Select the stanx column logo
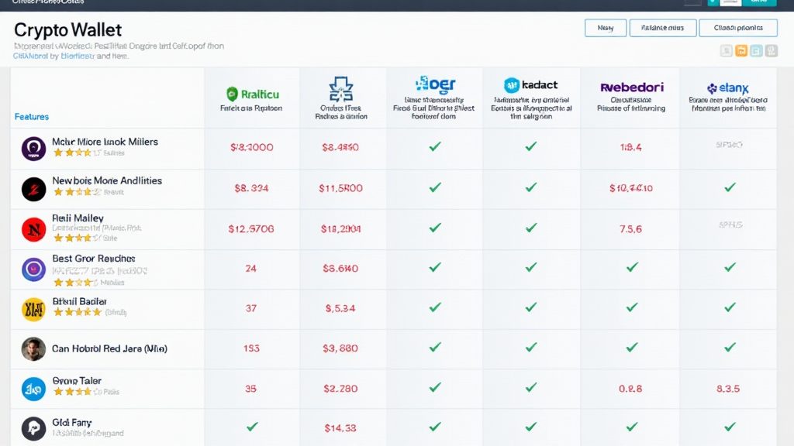The height and width of the screenshot is (446, 794). [x=727, y=88]
